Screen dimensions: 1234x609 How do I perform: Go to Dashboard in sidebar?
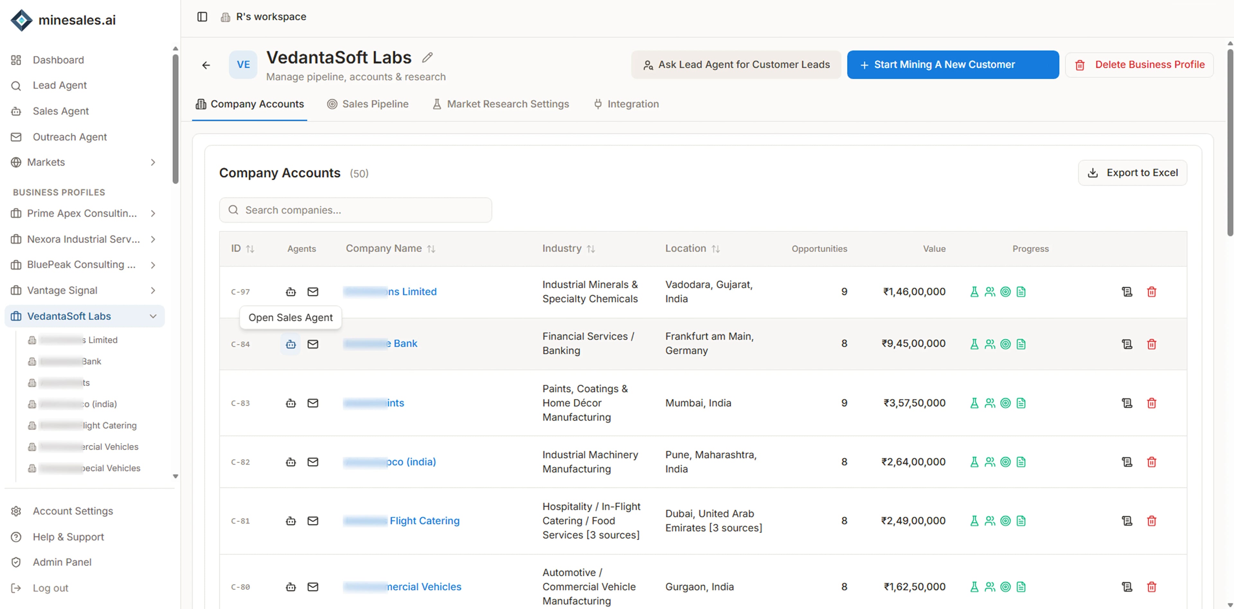(58, 60)
